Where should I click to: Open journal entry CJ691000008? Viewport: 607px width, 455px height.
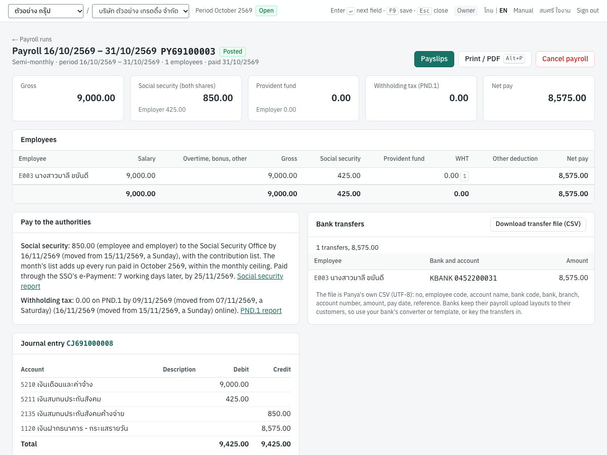tap(90, 343)
